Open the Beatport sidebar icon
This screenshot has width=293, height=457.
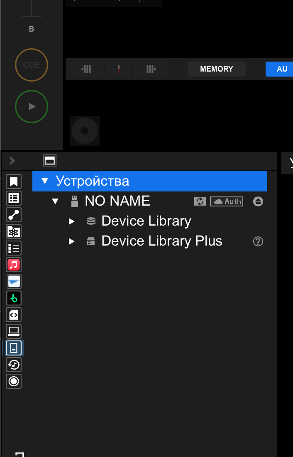14,298
